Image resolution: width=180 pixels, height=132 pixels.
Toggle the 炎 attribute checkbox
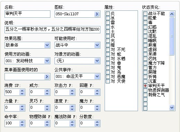108,14
